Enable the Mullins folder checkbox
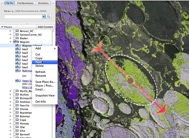 14,94
